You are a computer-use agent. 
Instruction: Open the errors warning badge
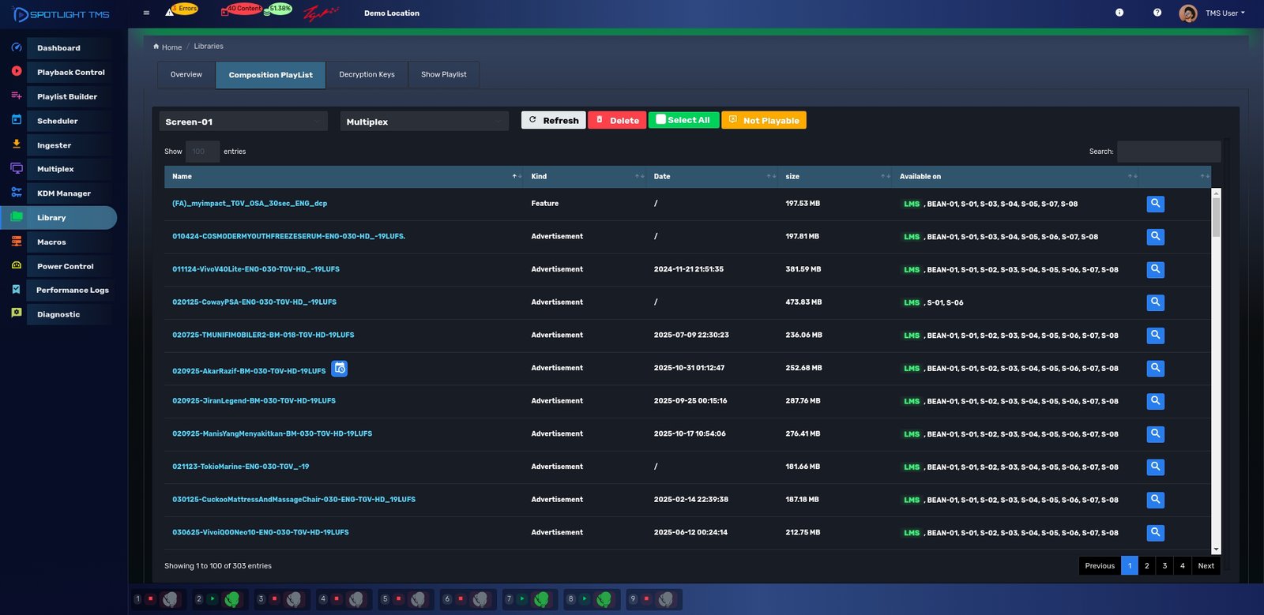(182, 10)
